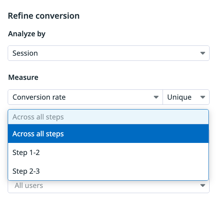Choose Step 2-3 from the list
The image size is (218, 203).
(x=108, y=171)
